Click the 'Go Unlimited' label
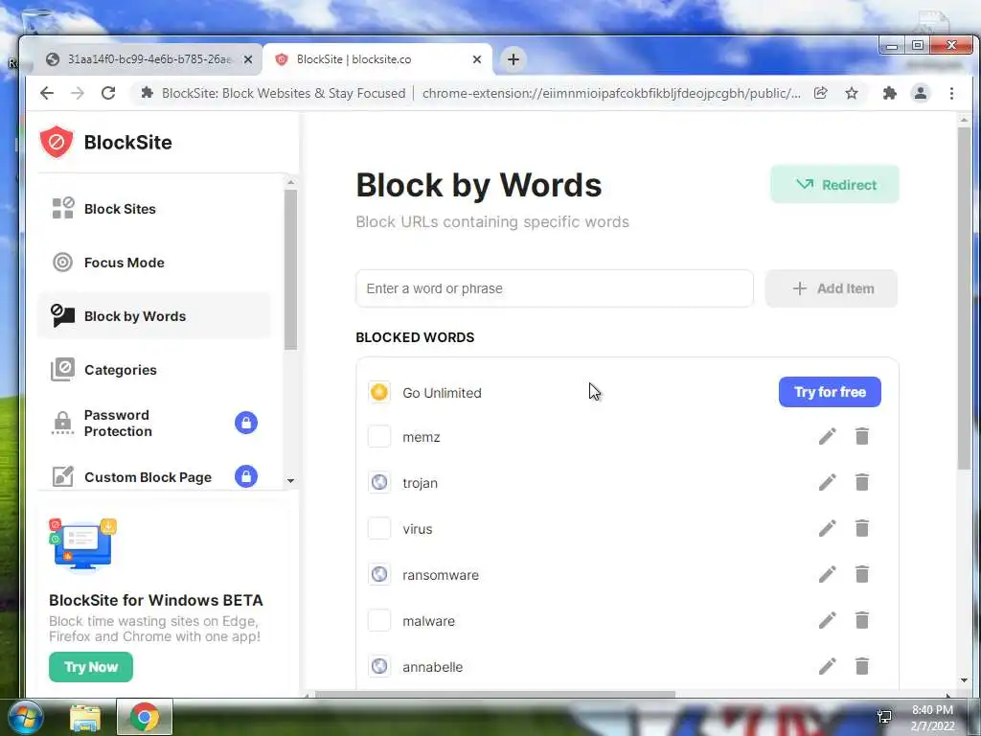This screenshot has height=736, width=981. 442,393
